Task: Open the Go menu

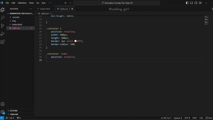Action: coord(38,3)
